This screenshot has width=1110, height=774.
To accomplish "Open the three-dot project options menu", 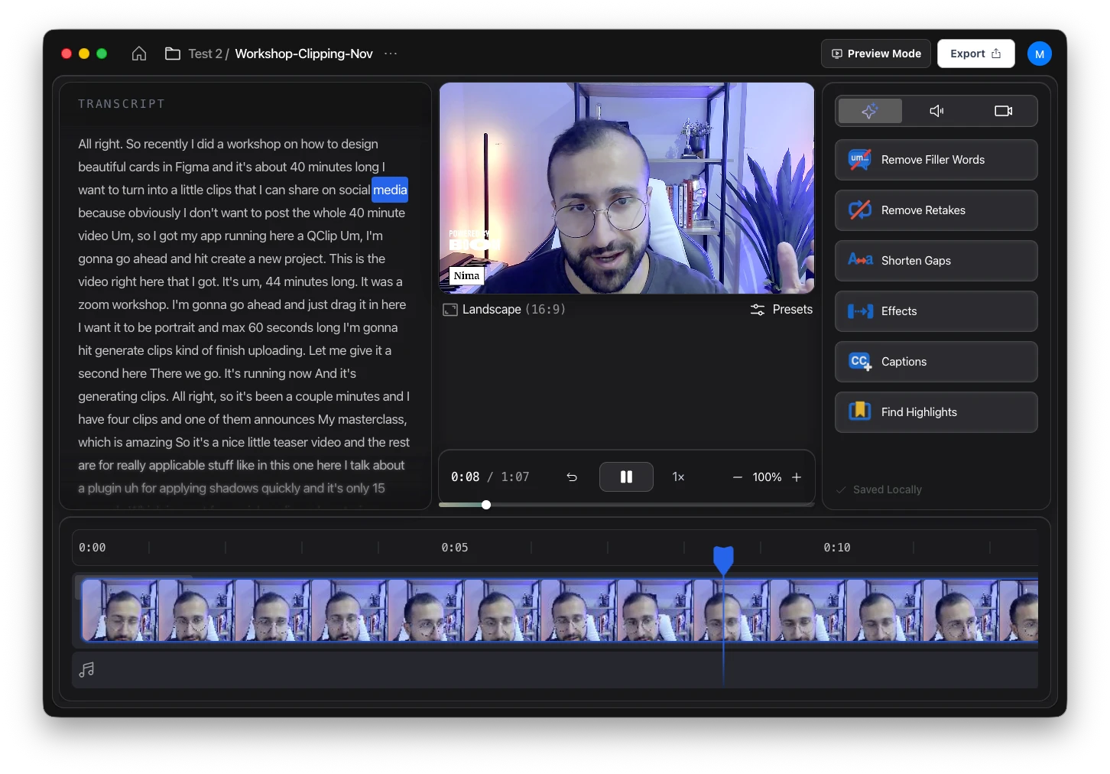I will [391, 54].
